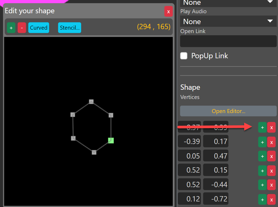The width and height of the screenshot is (278, 207).
Task: Expand the topmost None dropdown
Action: pos(228,3)
